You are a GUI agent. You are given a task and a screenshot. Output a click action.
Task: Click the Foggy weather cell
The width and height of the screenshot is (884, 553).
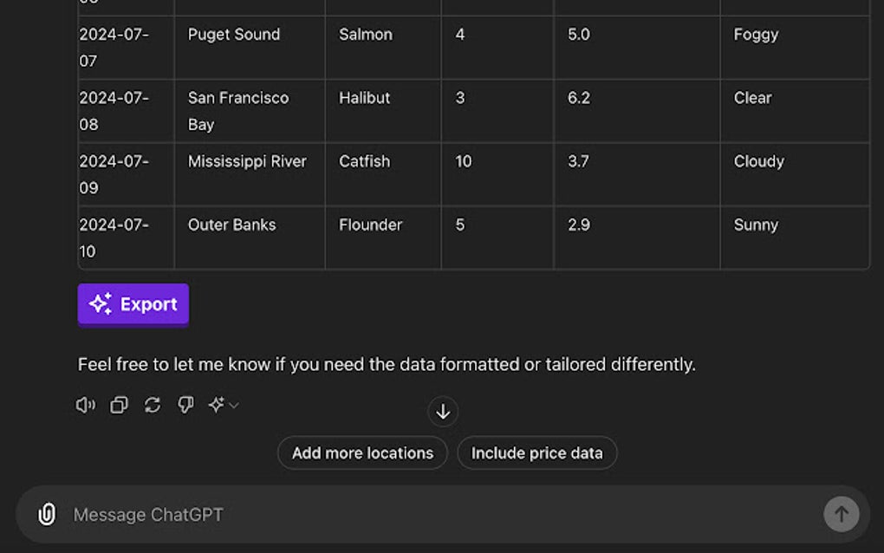[756, 35]
